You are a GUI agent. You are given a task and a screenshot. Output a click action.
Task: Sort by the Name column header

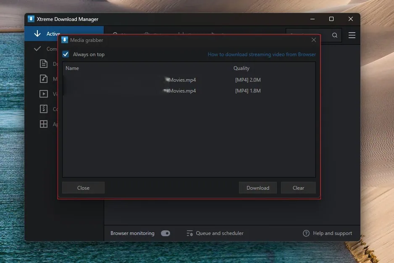tap(72, 68)
